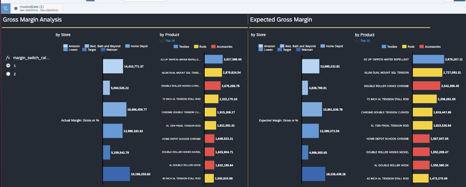The height and width of the screenshot is (187, 466).
Task: Click the 'Actual Margin: Gross or %' axis label
Action: click(80, 121)
